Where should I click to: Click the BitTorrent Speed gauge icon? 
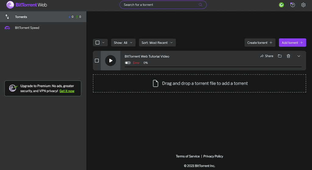pos(7,28)
